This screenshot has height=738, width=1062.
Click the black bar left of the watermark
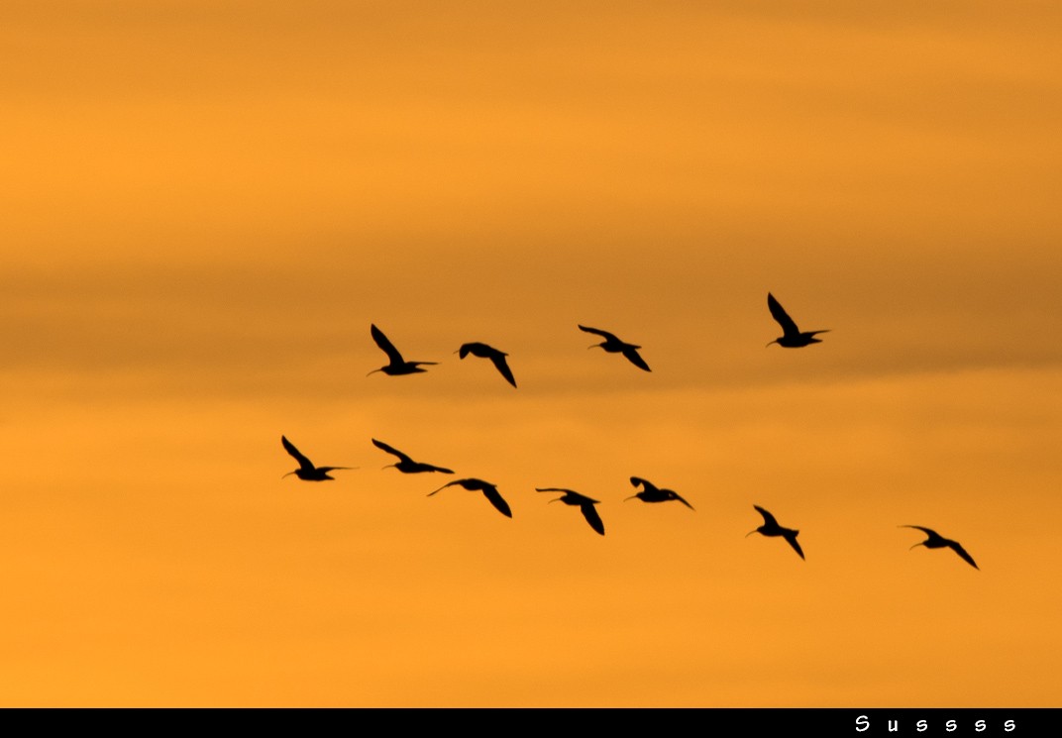396,724
